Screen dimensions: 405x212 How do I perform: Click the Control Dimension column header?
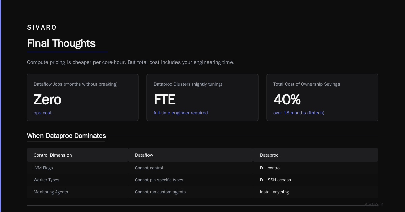point(53,155)
